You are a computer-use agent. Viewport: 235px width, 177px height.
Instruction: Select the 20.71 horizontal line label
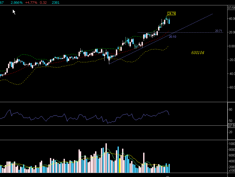click(218, 31)
